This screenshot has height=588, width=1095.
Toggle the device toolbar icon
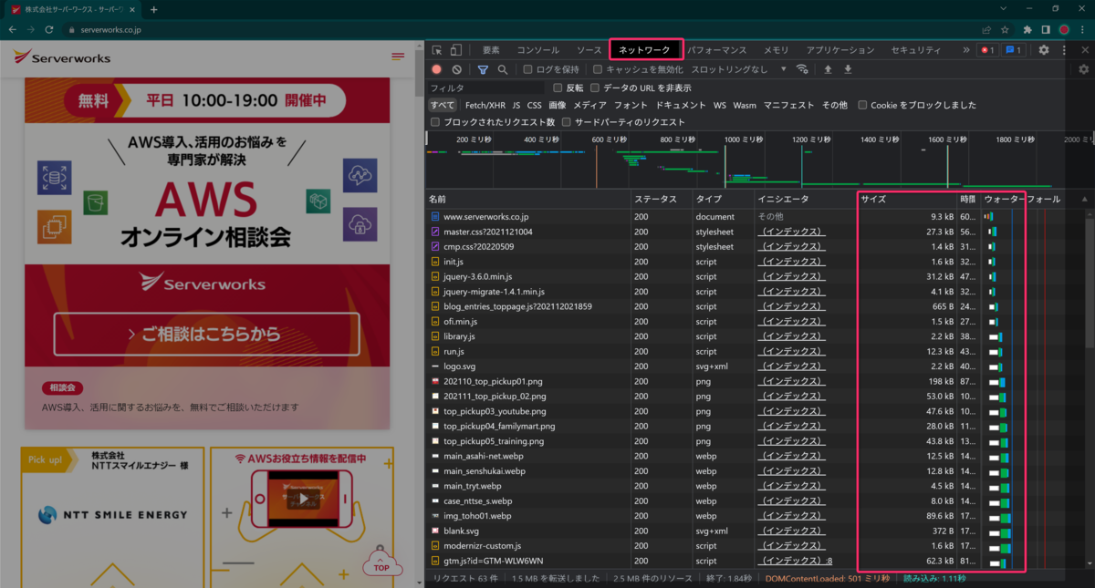click(456, 50)
